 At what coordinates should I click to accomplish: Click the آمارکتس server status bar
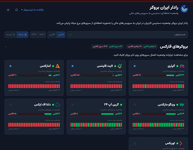coord(35,75)
